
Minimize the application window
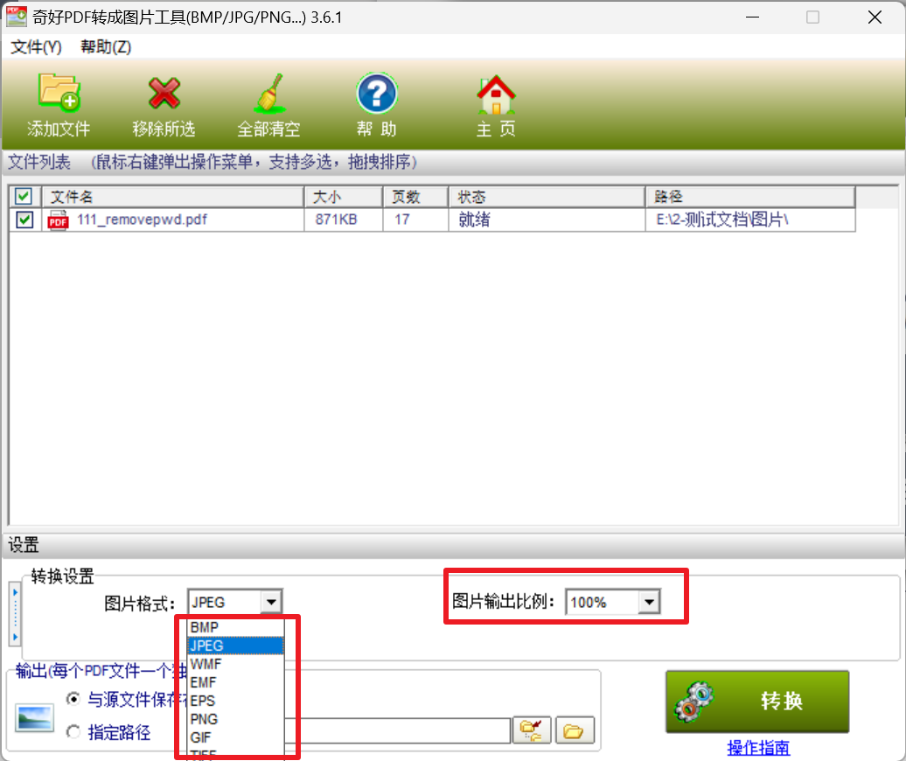coord(752,17)
